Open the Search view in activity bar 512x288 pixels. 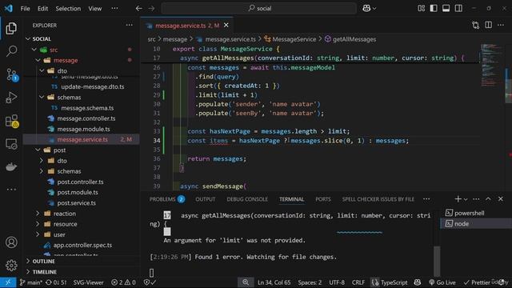tap(11, 50)
